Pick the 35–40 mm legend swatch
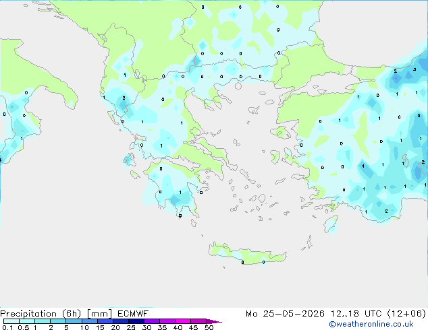Image resolution: width=428 pixels, height=330 pixels. (x=167, y=321)
